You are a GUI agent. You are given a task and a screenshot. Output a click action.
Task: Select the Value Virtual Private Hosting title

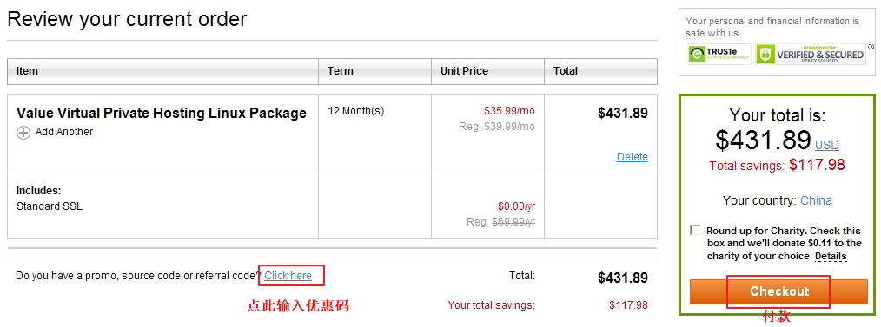point(162,114)
